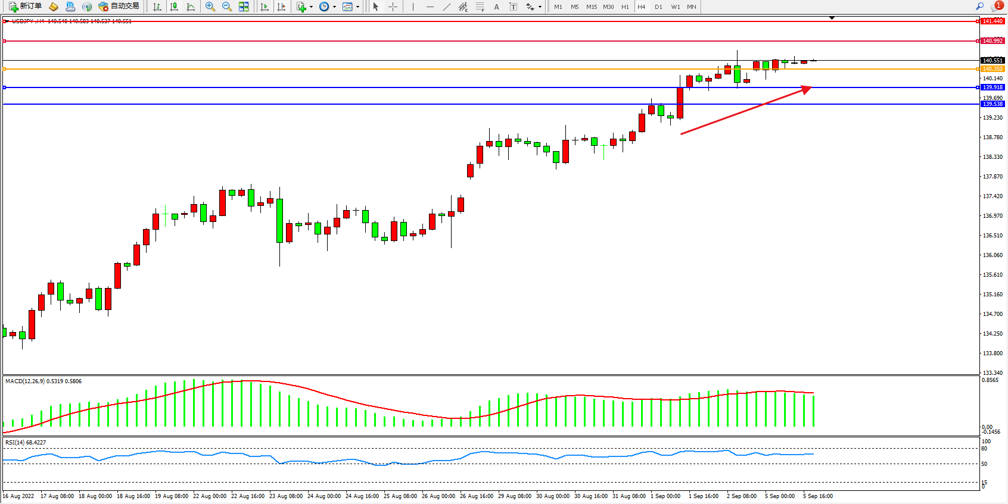Image resolution: width=1008 pixels, height=504 pixels.
Task: Expand the periodicity clock dropdown arrow
Action: click(334, 7)
